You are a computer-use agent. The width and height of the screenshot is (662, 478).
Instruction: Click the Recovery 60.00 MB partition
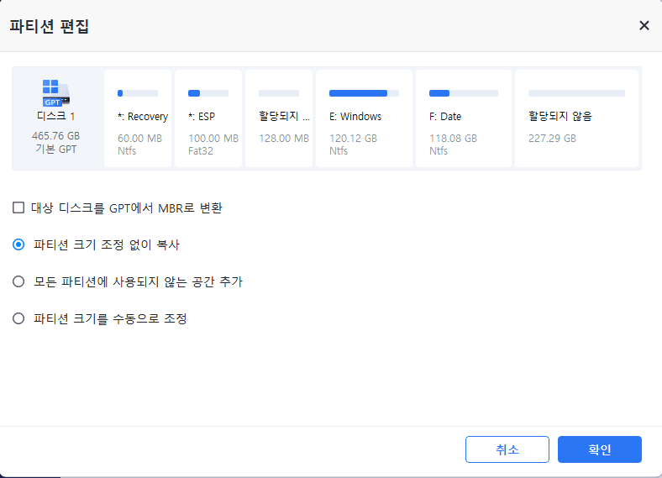tap(138, 118)
